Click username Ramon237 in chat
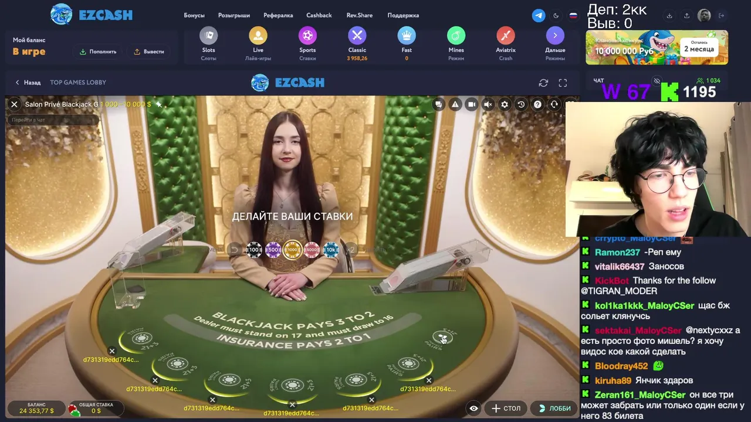The height and width of the screenshot is (422, 751). [617, 253]
